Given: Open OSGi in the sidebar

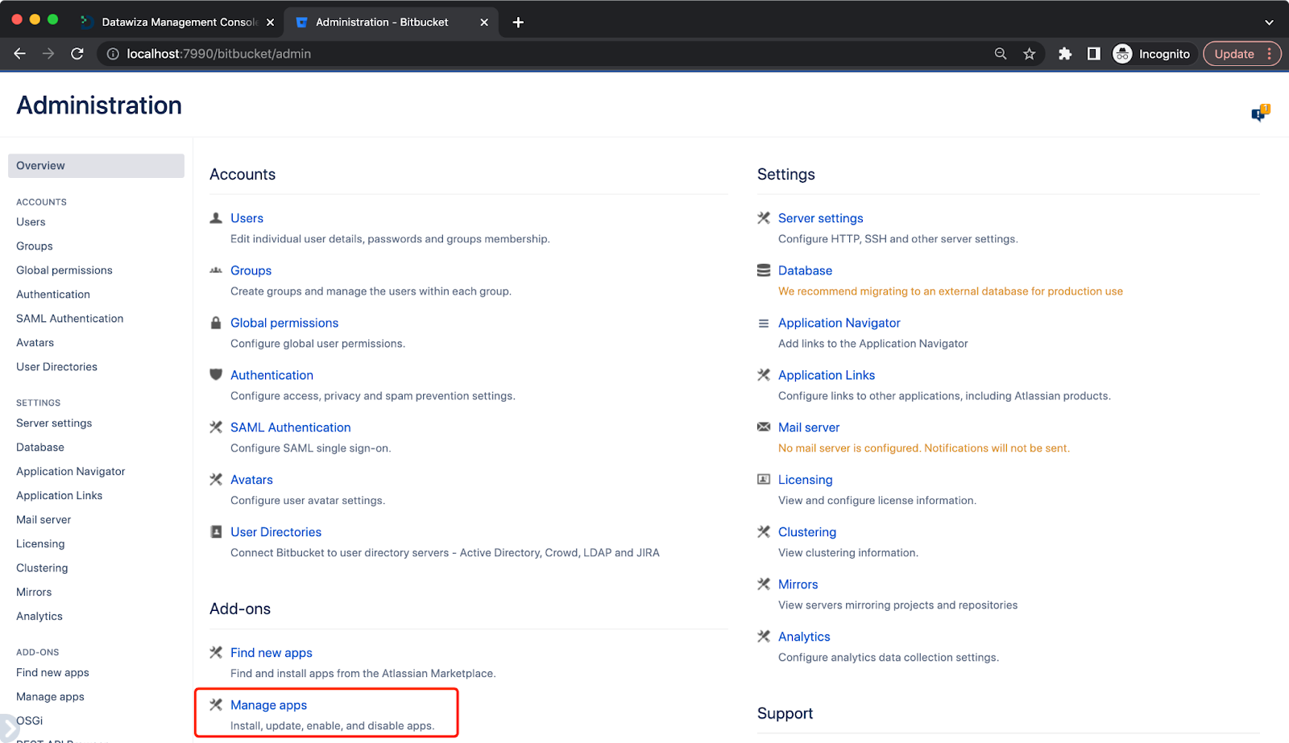Looking at the screenshot, I should tap(30, 721).
